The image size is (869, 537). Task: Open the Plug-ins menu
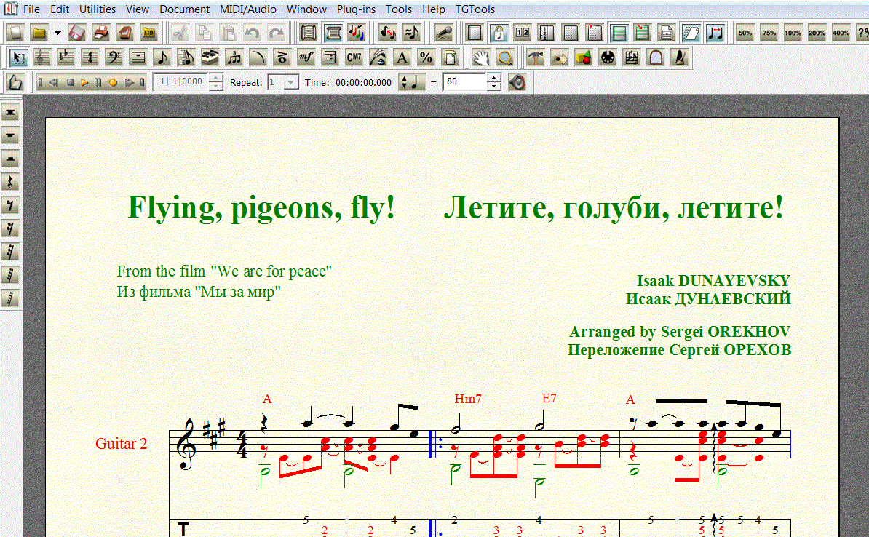[x=356, y=9]
